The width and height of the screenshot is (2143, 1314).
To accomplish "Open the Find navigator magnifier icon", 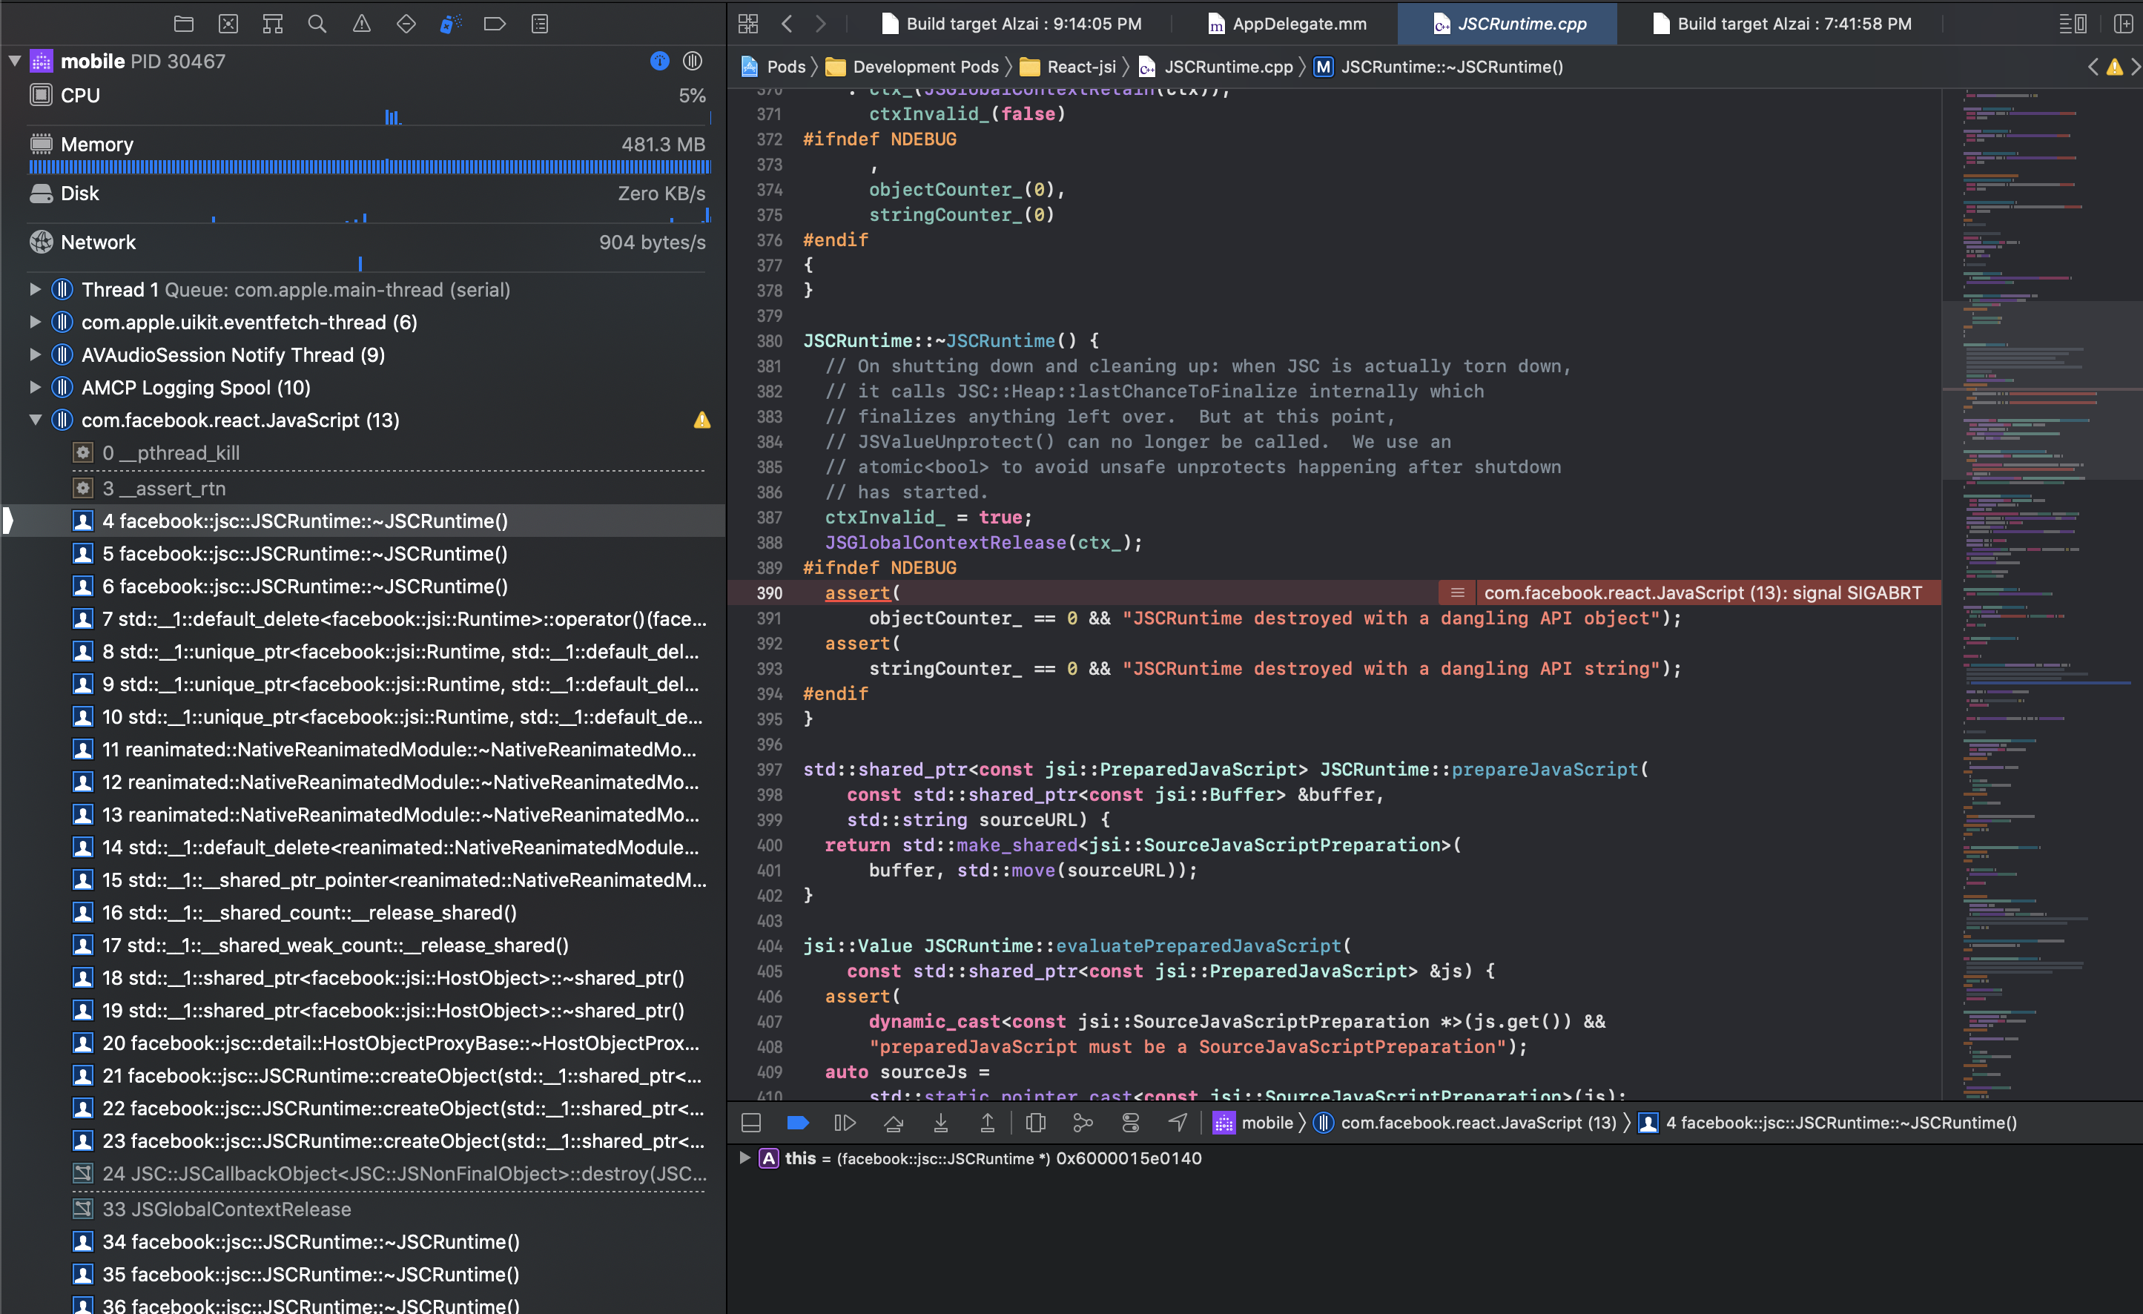I will (x=317, y=24).
